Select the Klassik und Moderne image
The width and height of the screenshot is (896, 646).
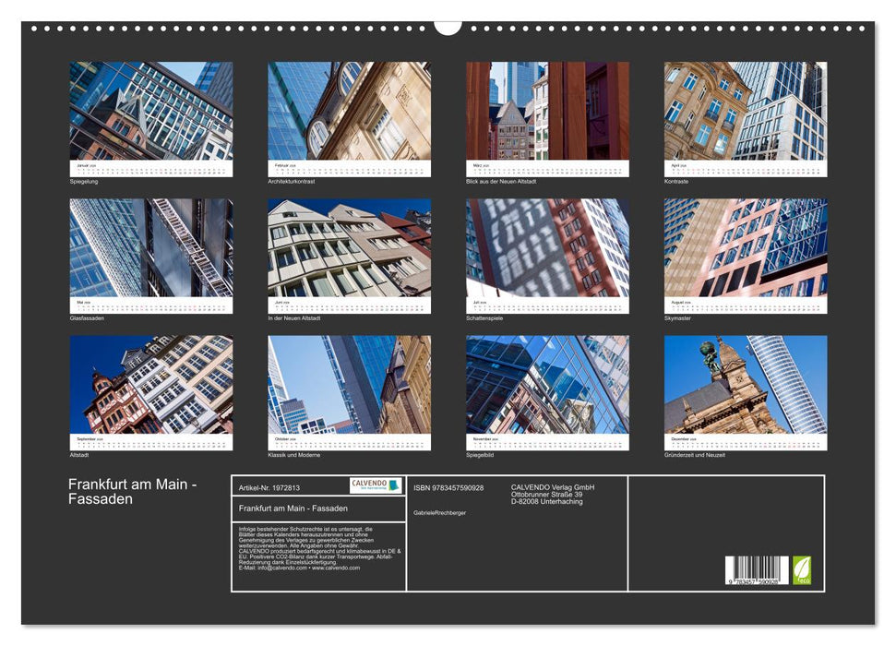pos(349,384)
